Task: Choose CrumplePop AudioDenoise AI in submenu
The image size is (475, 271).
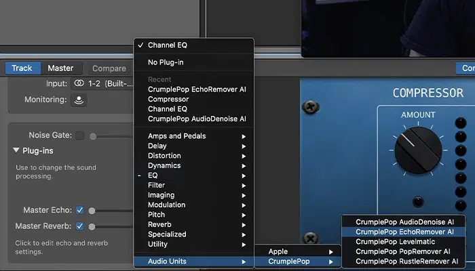Action: click(404, 222)
